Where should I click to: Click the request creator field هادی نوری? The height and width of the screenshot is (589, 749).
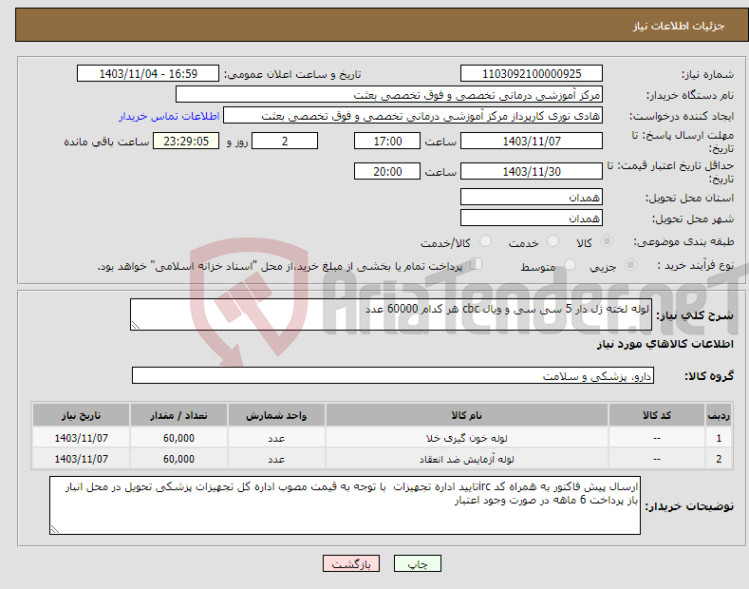pos(413,116)
